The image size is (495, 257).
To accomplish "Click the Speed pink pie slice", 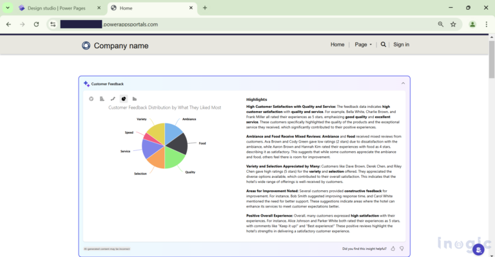I will tap(149, 137).
